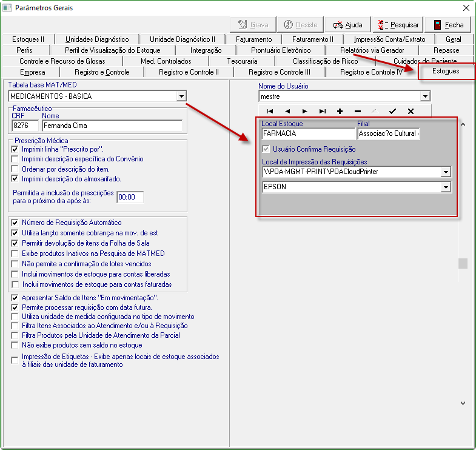
Task: Close the form with Fecha button
Action: pos(448,25)
